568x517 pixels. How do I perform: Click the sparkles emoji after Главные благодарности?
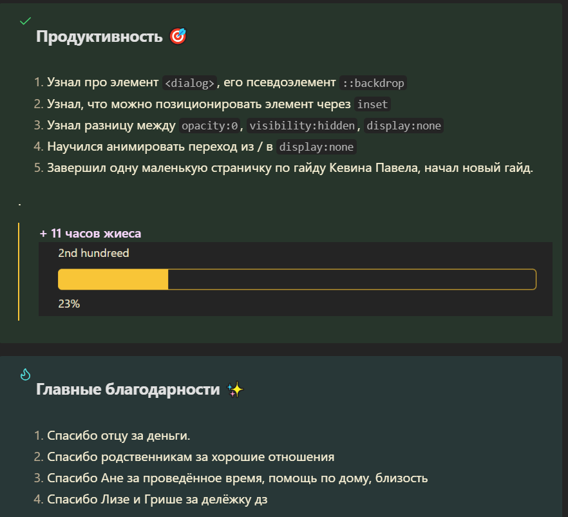[x=236, y=390]
